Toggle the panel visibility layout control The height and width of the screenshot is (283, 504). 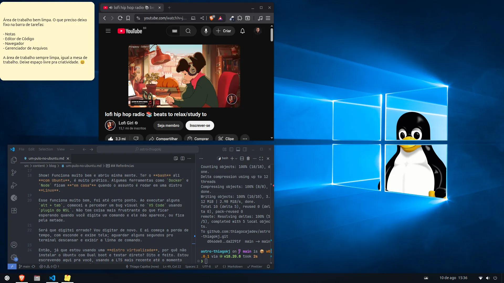tap(238, 149)
